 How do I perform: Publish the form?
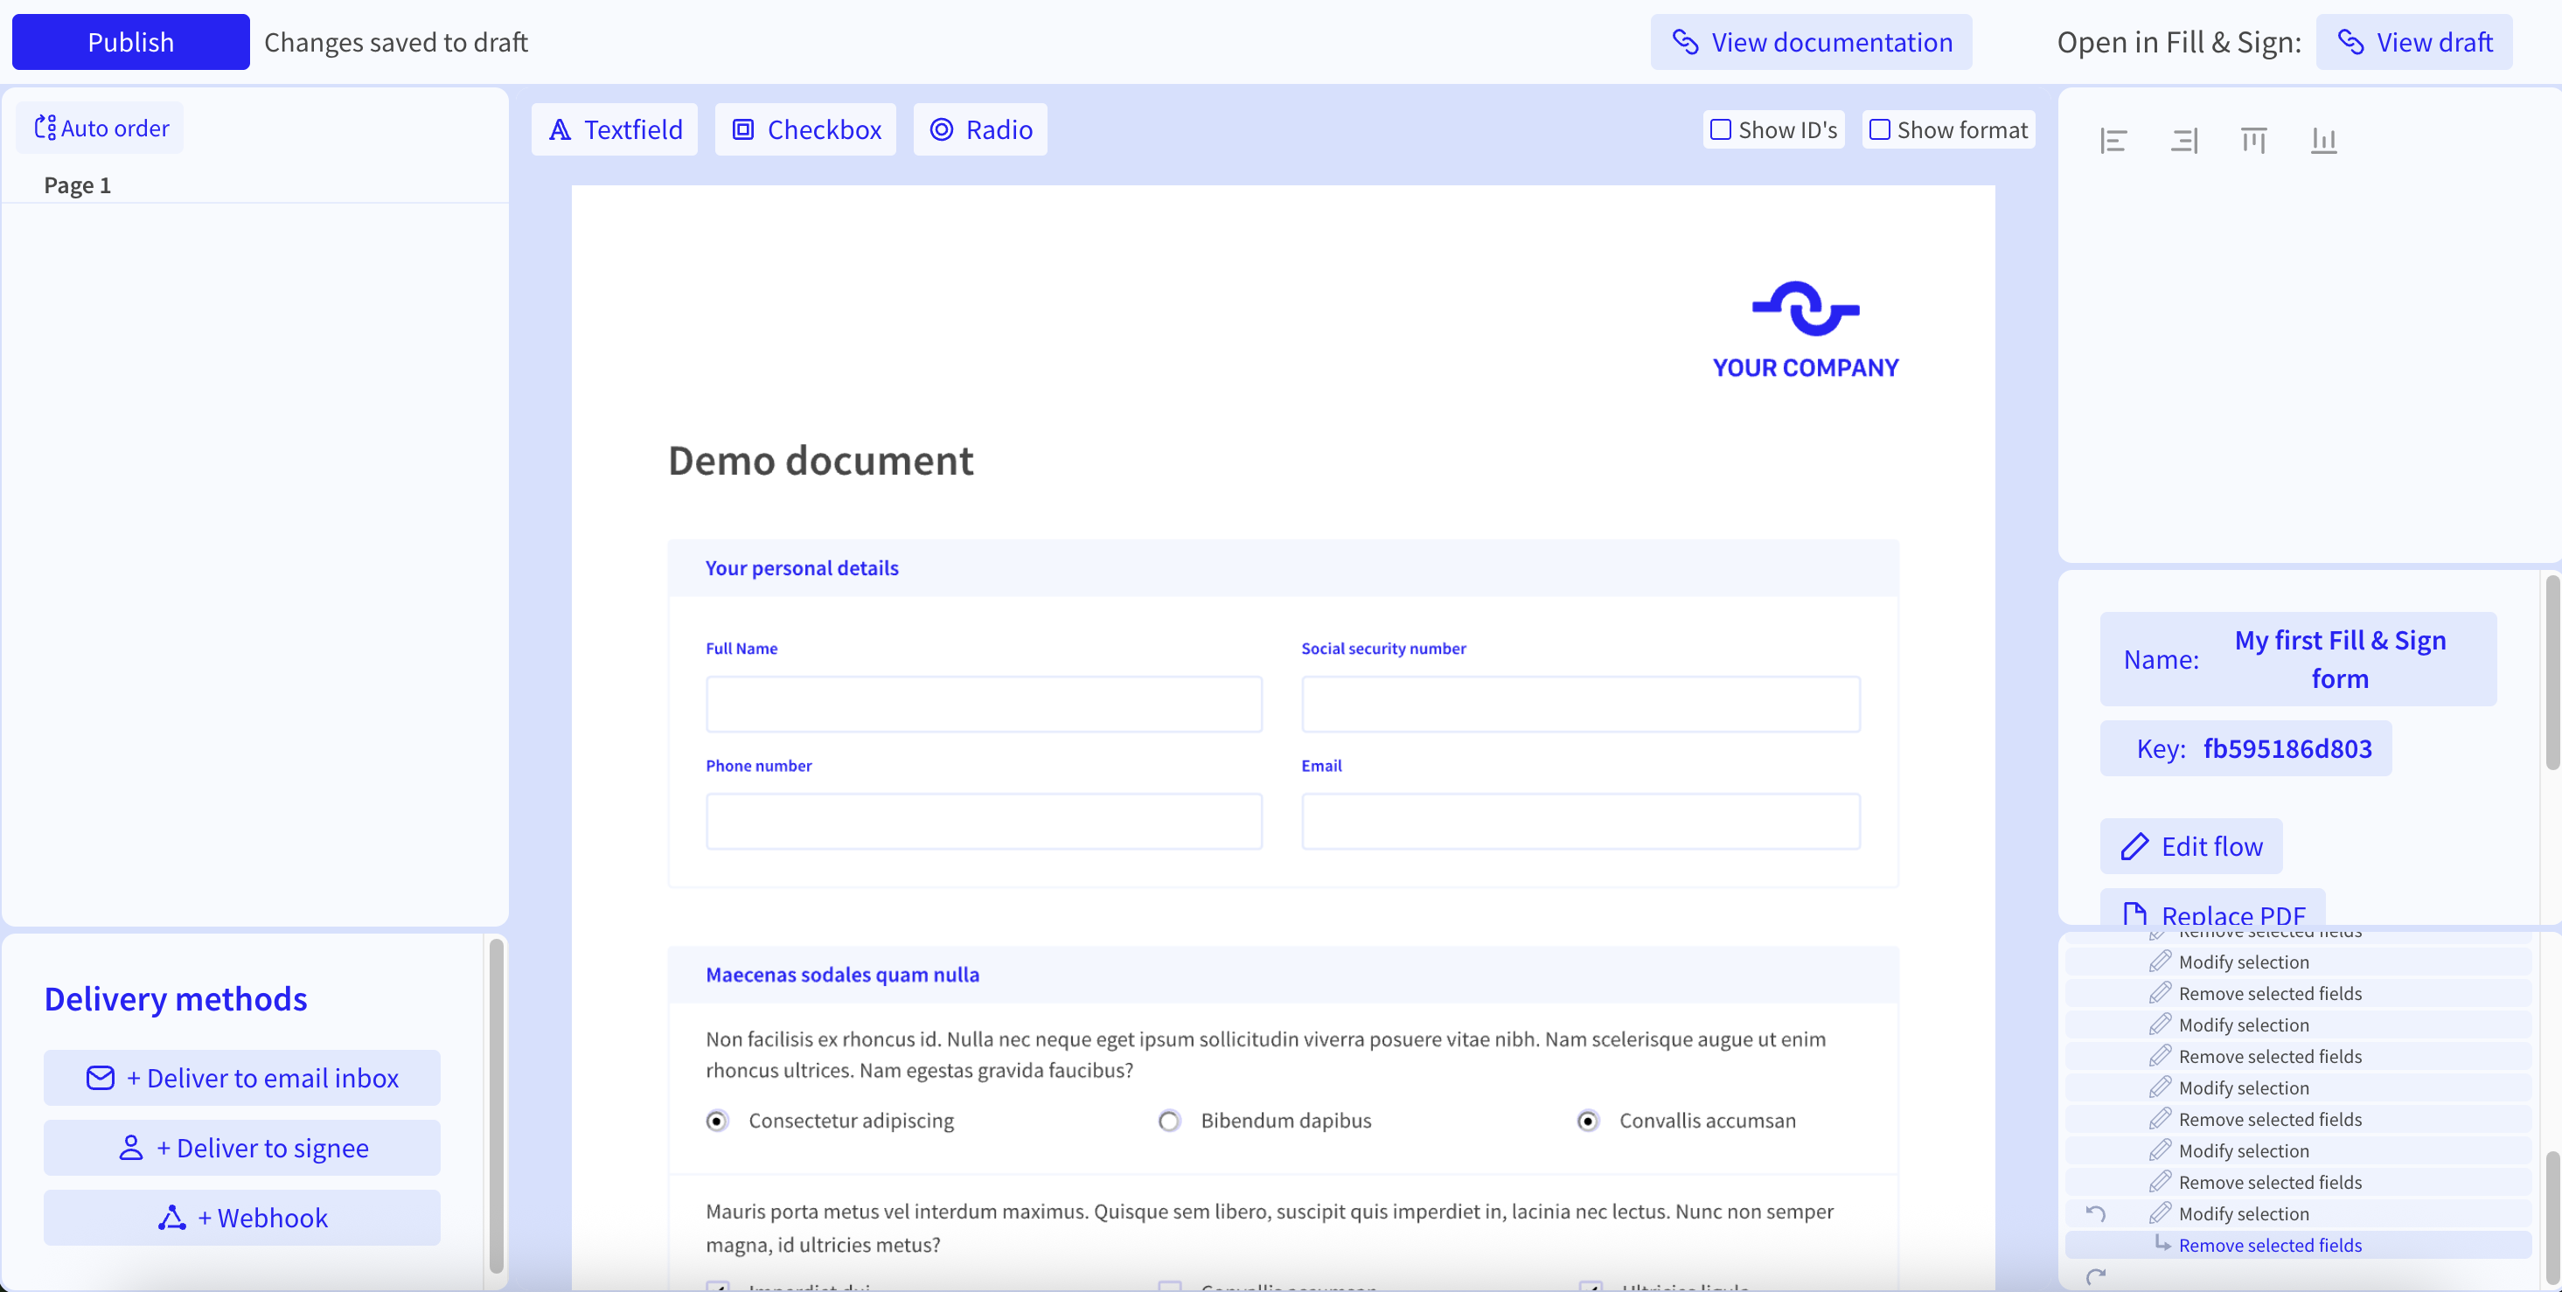[130, 42]
